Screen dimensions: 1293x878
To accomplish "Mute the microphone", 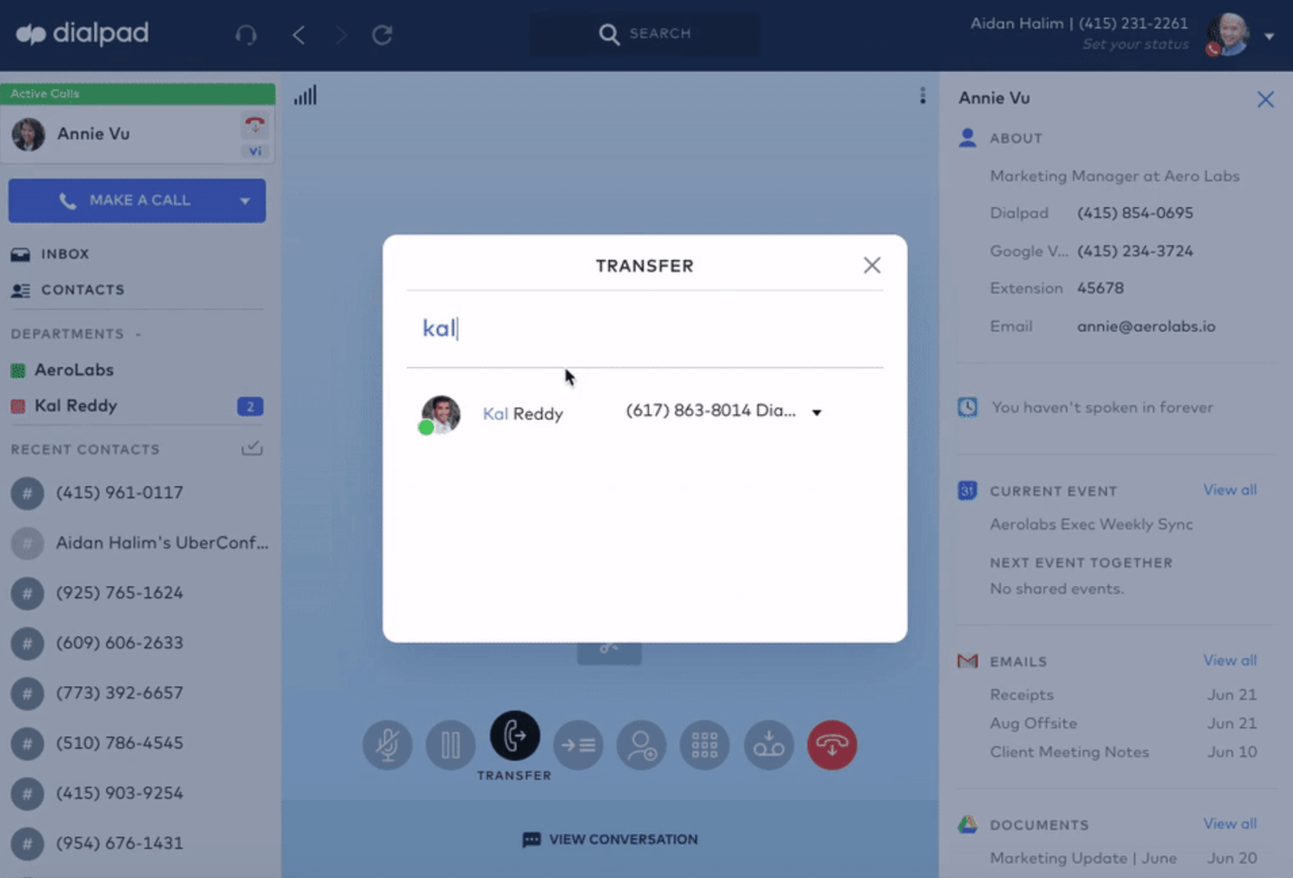I will [387, 744].
